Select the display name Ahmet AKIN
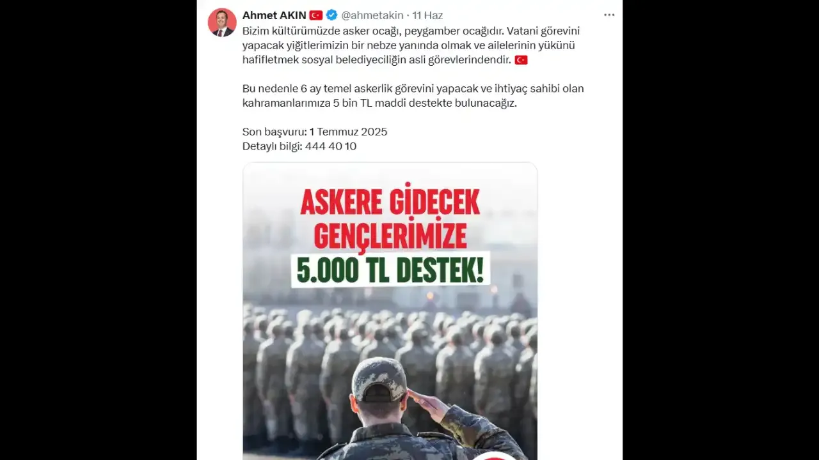This screenshot has width=819, height=460. tap(274, 15)
